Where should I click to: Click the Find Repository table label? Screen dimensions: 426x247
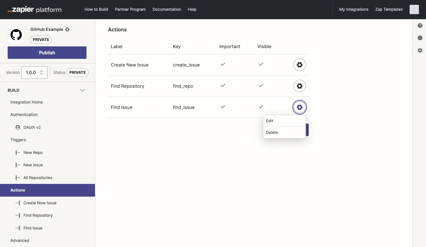coord(127,86)
